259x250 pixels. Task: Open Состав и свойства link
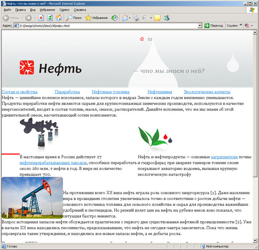[x=20, y=92]
